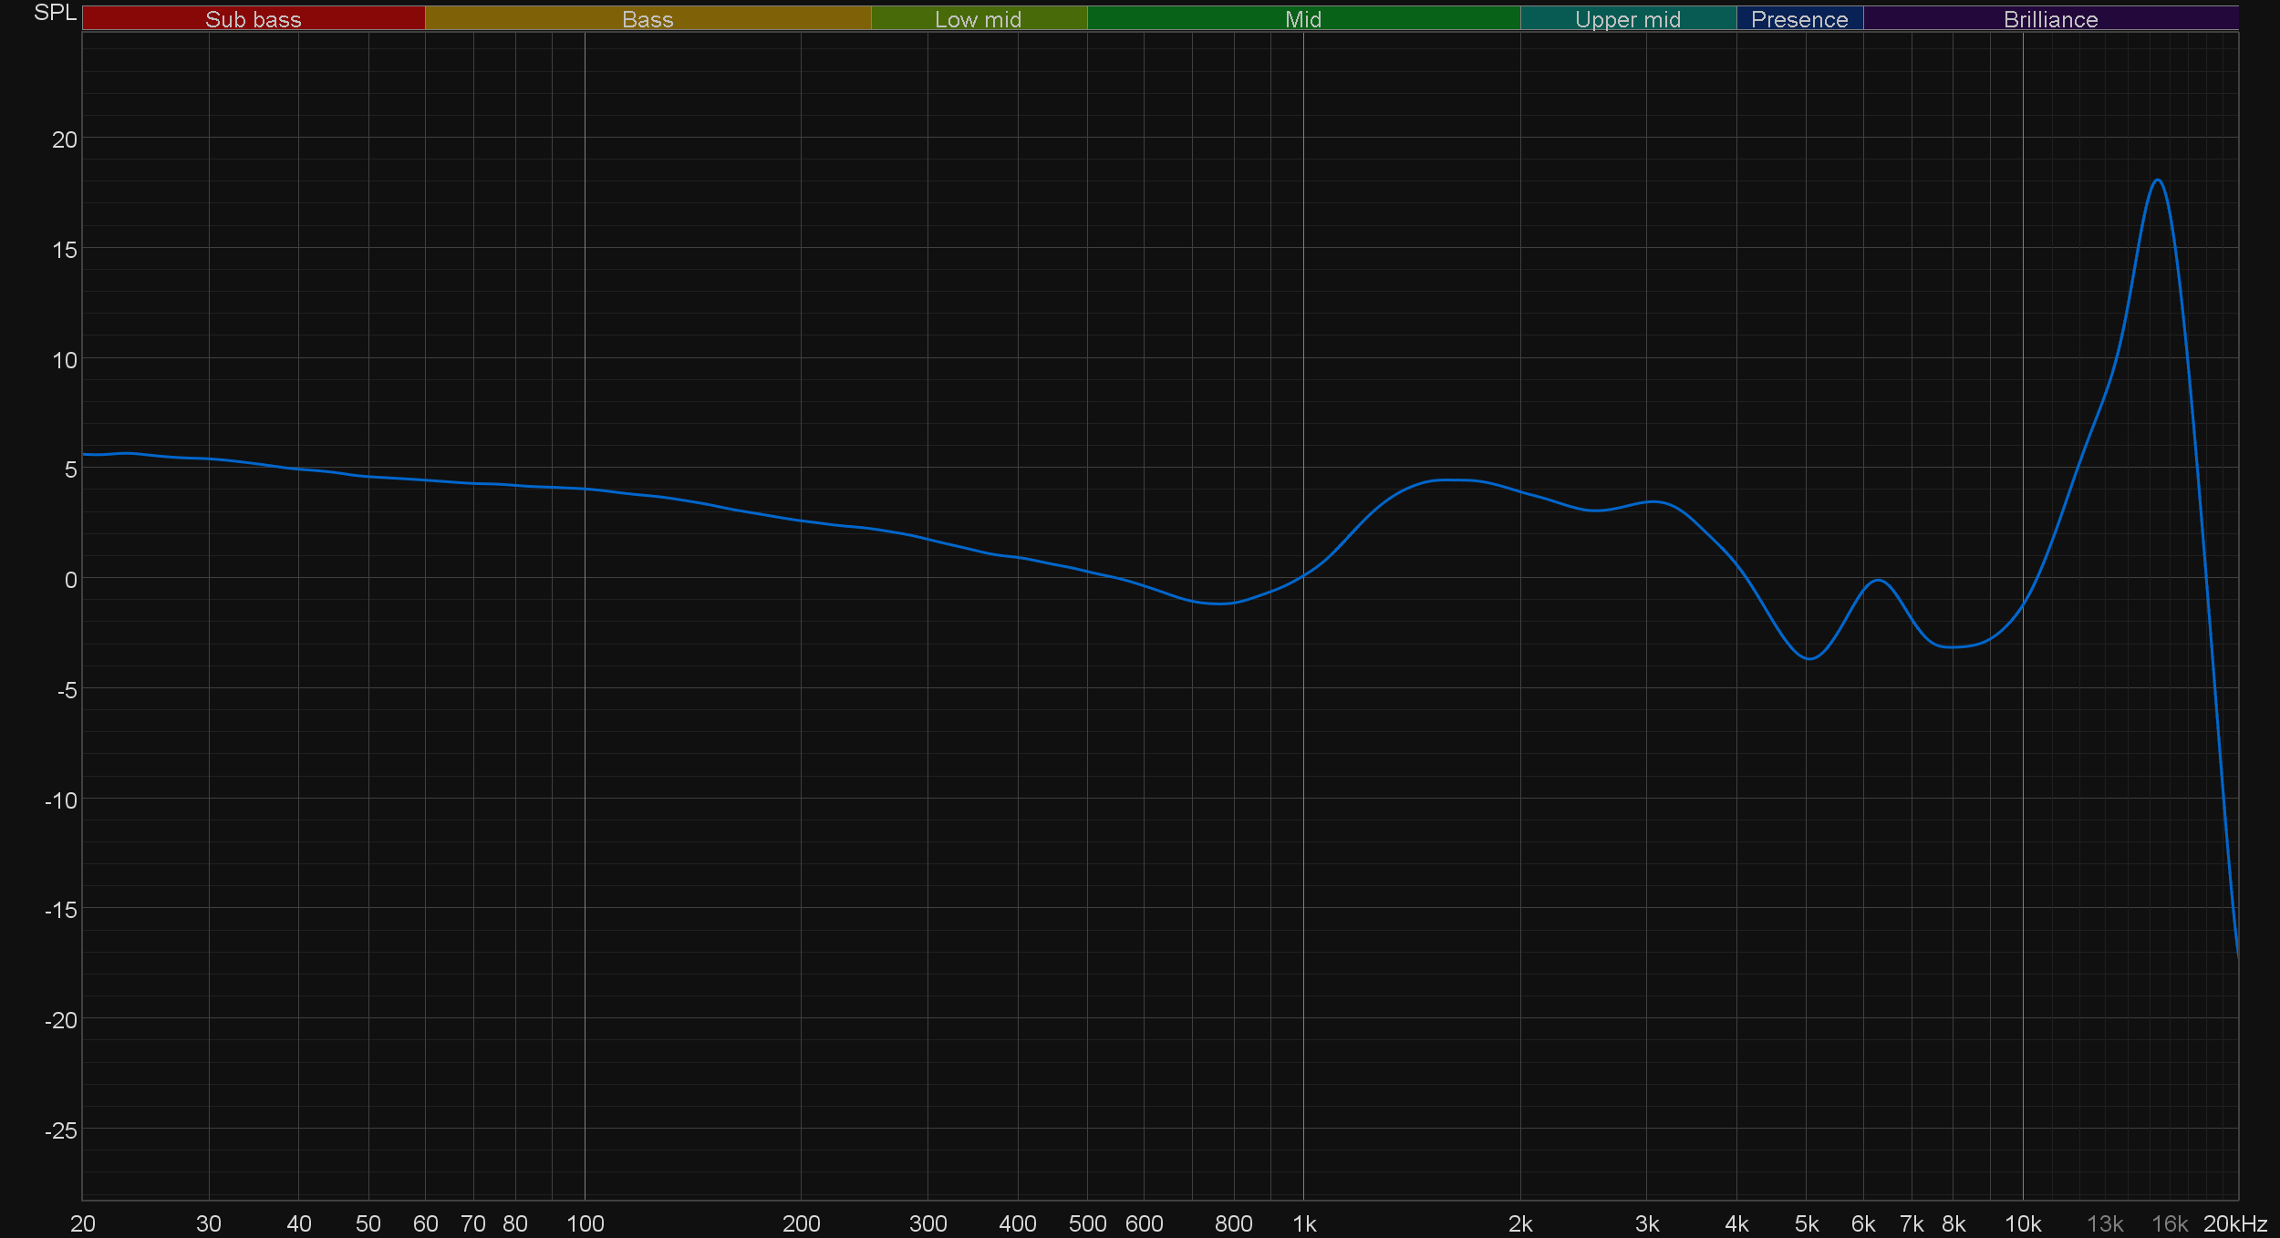
Task: Select the Bass frequency band header
Action: (x=648, y=19)
